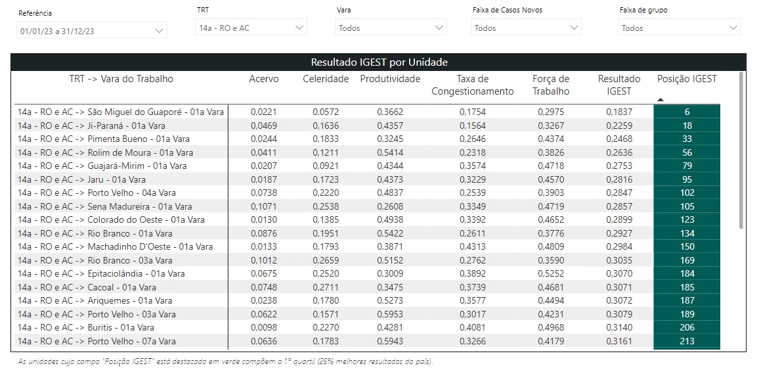Click the Produtividade column header
759x368 pixels.
[389, 79]
